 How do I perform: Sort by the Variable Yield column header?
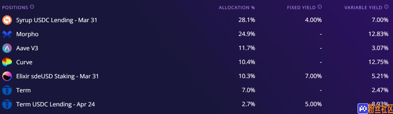point(363,8)
